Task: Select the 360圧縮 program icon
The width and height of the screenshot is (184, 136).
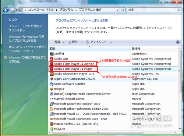Action: click(x=52, y=54)
